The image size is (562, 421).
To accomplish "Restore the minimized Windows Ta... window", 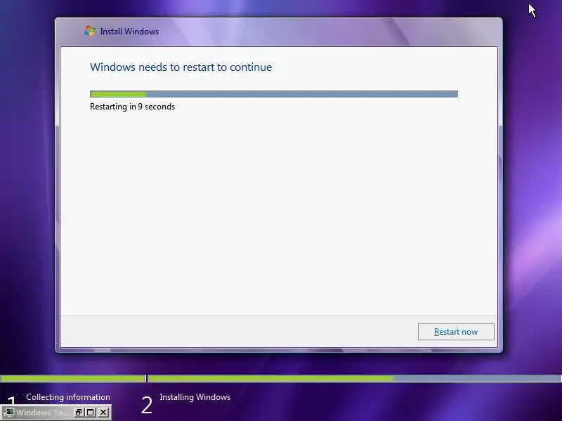I will (x=78, y=413).
